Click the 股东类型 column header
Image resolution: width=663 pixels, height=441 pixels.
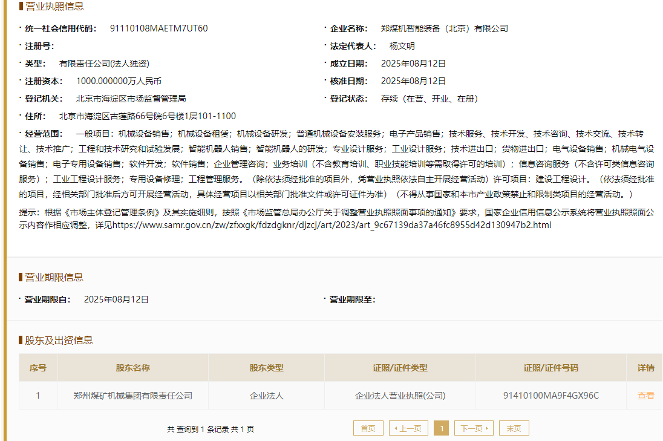[266, 368]
